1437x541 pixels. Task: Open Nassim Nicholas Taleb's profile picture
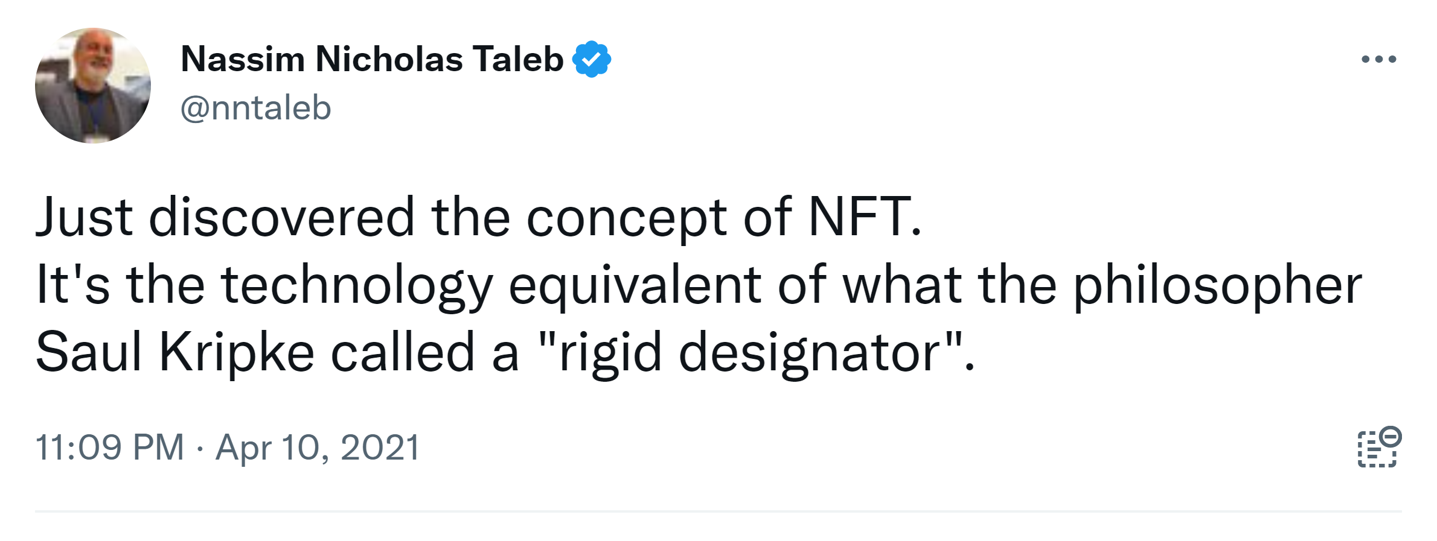coord(93,86)
